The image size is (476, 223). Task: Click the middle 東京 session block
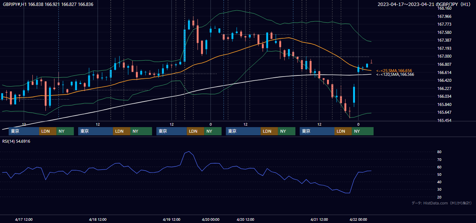[x=172, y=131]
